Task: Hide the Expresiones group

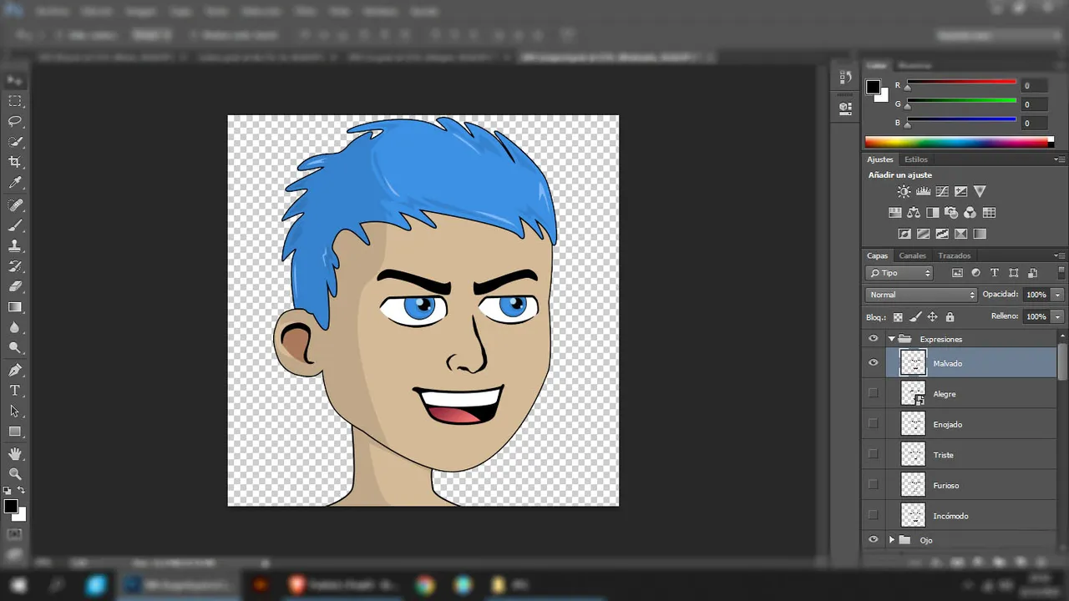Action: [x=874, y=339]
